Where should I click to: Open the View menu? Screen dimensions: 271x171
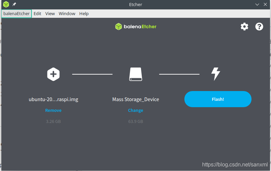point(50,14)
